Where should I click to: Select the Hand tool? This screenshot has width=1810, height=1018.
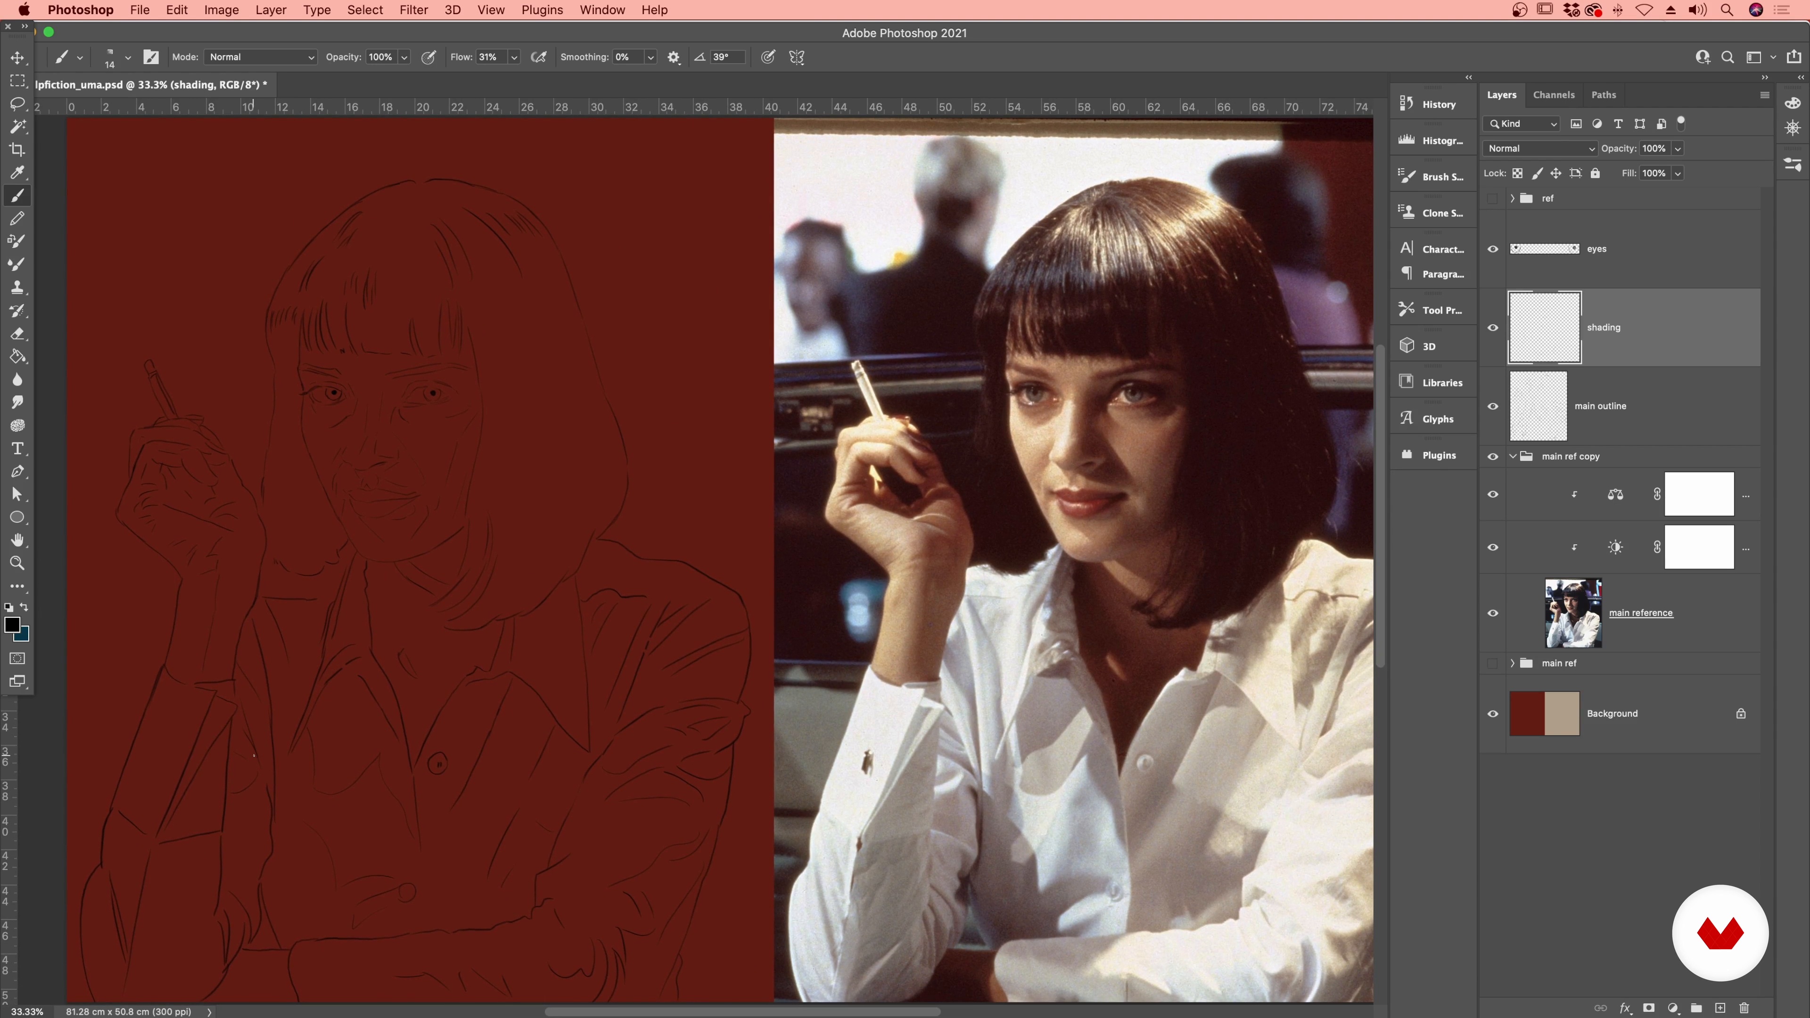(17, 540)
